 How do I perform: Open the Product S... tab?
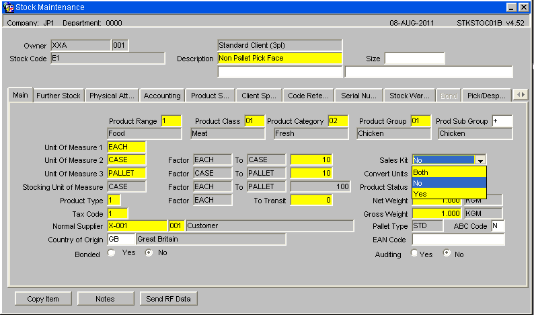(210, 96)
